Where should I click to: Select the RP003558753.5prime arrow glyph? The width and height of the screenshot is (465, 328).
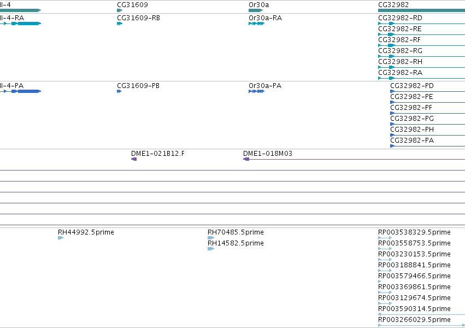[x=385, y=249]
